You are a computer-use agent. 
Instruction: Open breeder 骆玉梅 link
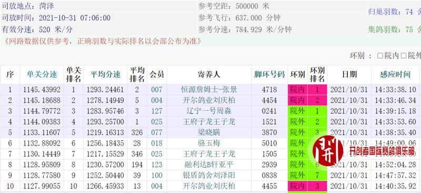pos(209,143)
